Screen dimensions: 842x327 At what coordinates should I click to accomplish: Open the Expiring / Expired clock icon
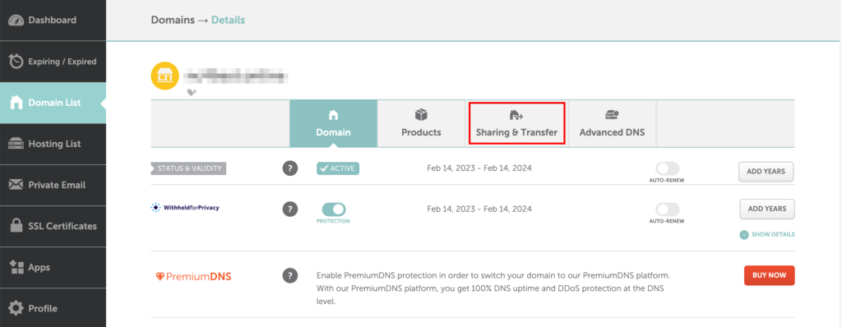tap(16, 62)
